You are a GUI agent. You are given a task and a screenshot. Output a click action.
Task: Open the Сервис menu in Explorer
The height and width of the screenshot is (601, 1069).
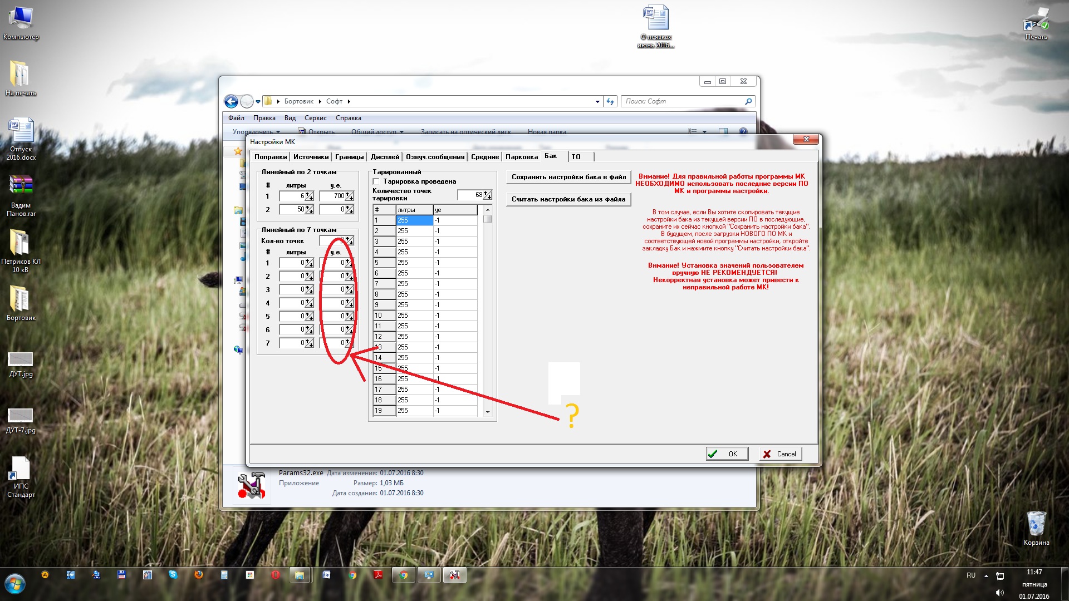(x=315, y=118)
